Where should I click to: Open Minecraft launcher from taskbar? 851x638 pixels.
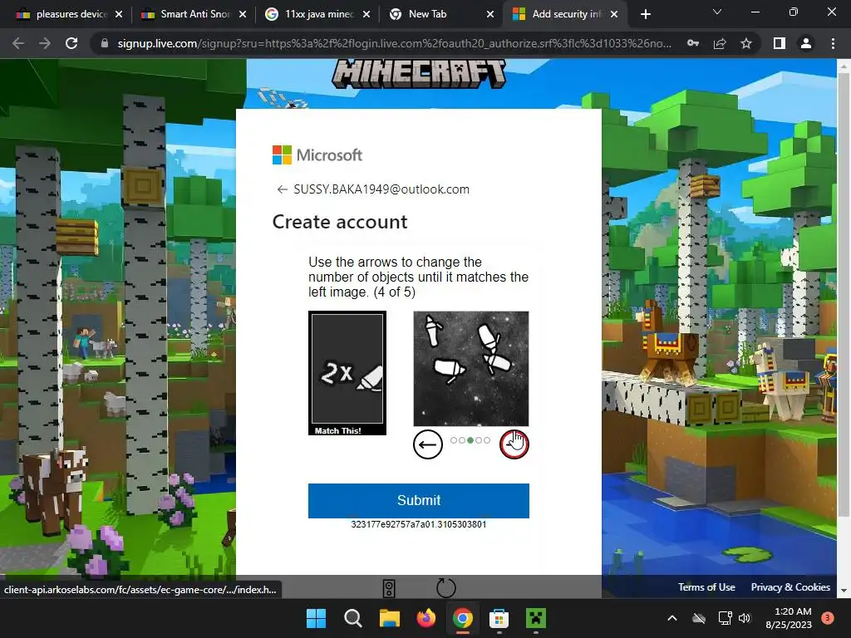(536, 618)
